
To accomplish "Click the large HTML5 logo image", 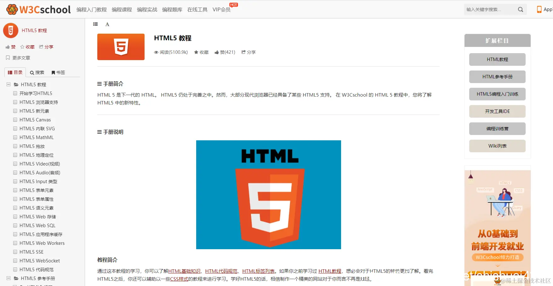I will (269, 195).
